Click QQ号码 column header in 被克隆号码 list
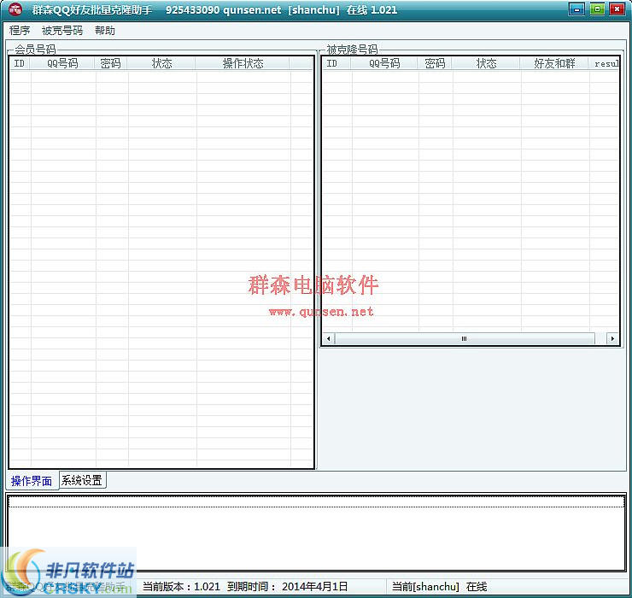The width and height of the screenshot is (632, 598). click(x=384, y=63)
